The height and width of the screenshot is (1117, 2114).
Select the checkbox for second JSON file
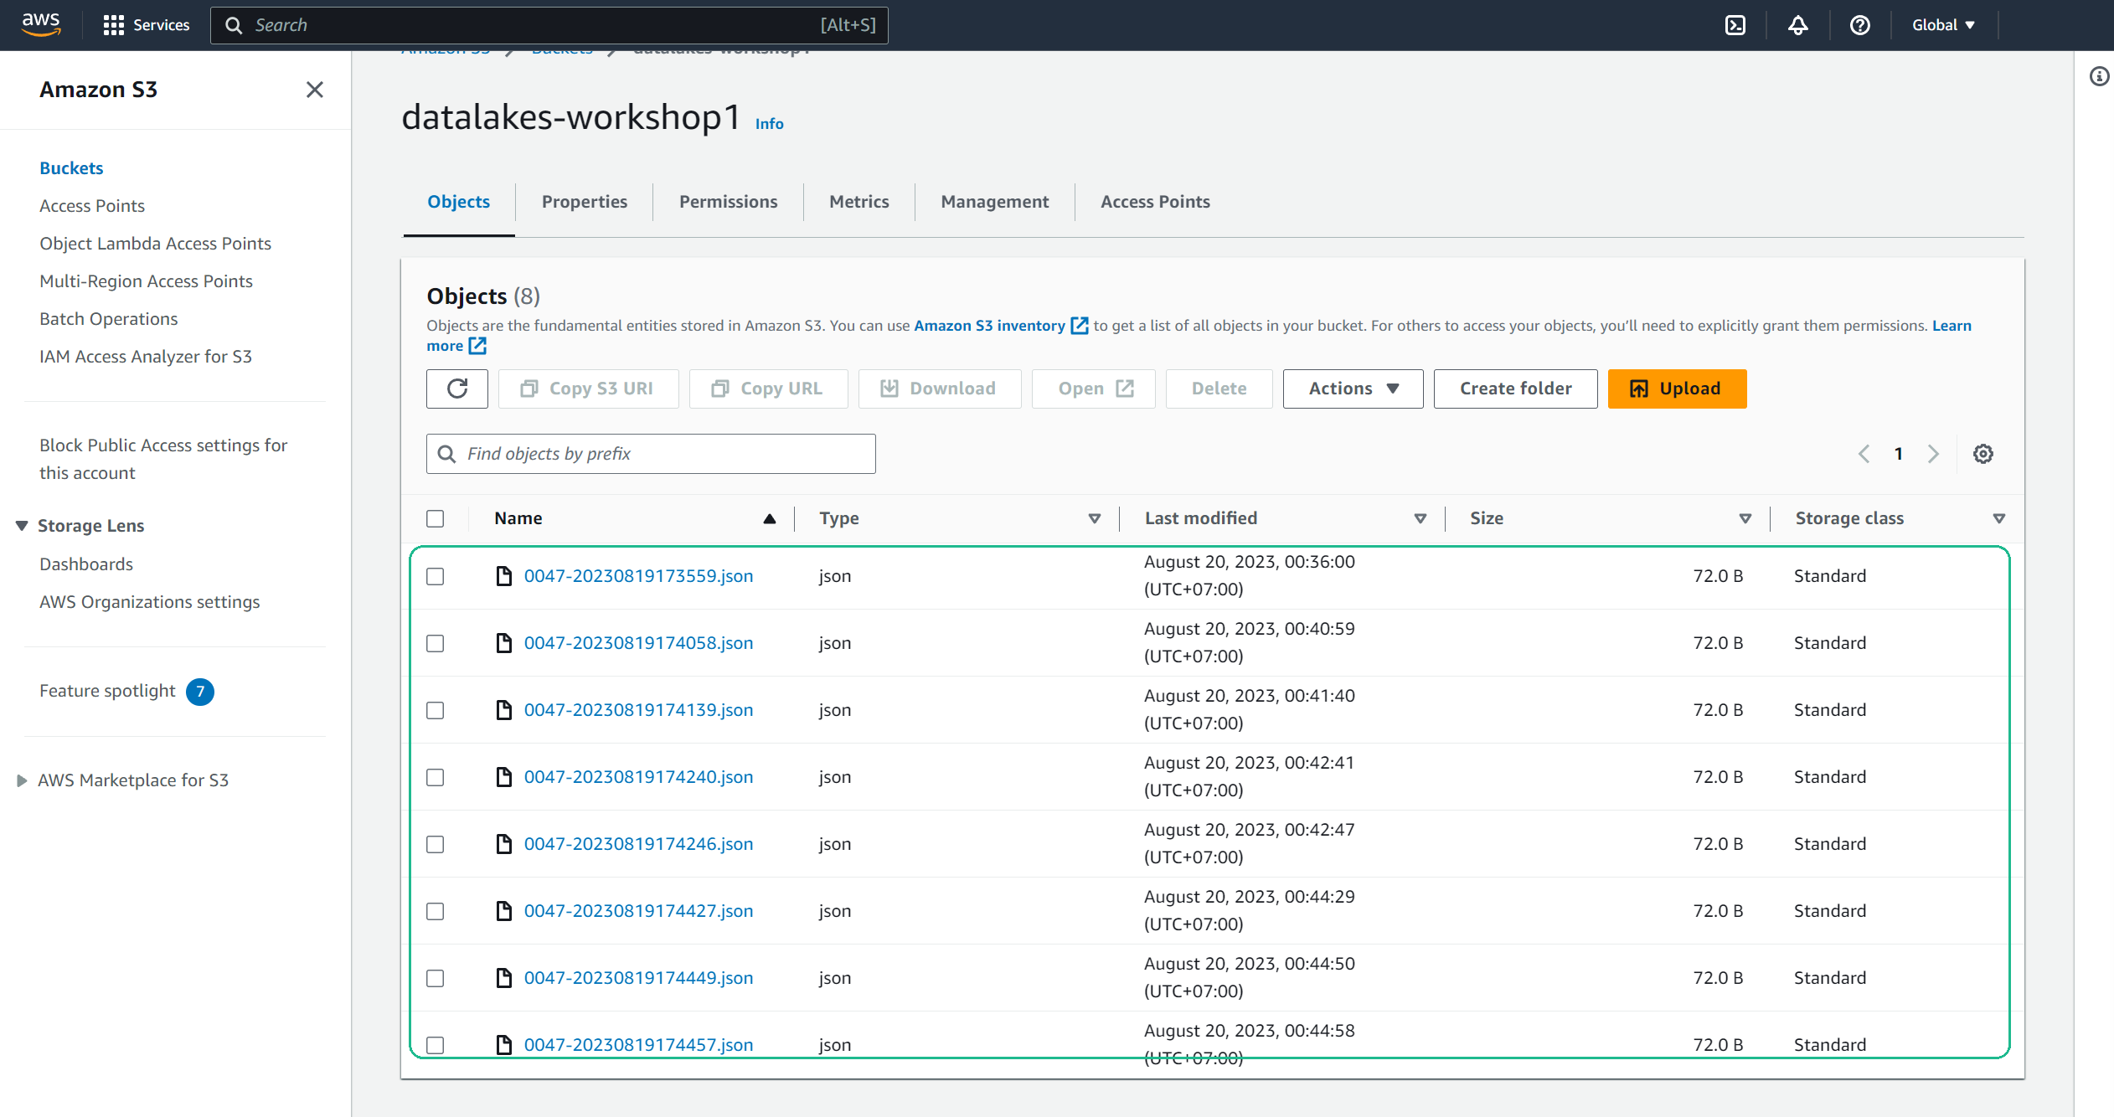click(x=436, y=641)
